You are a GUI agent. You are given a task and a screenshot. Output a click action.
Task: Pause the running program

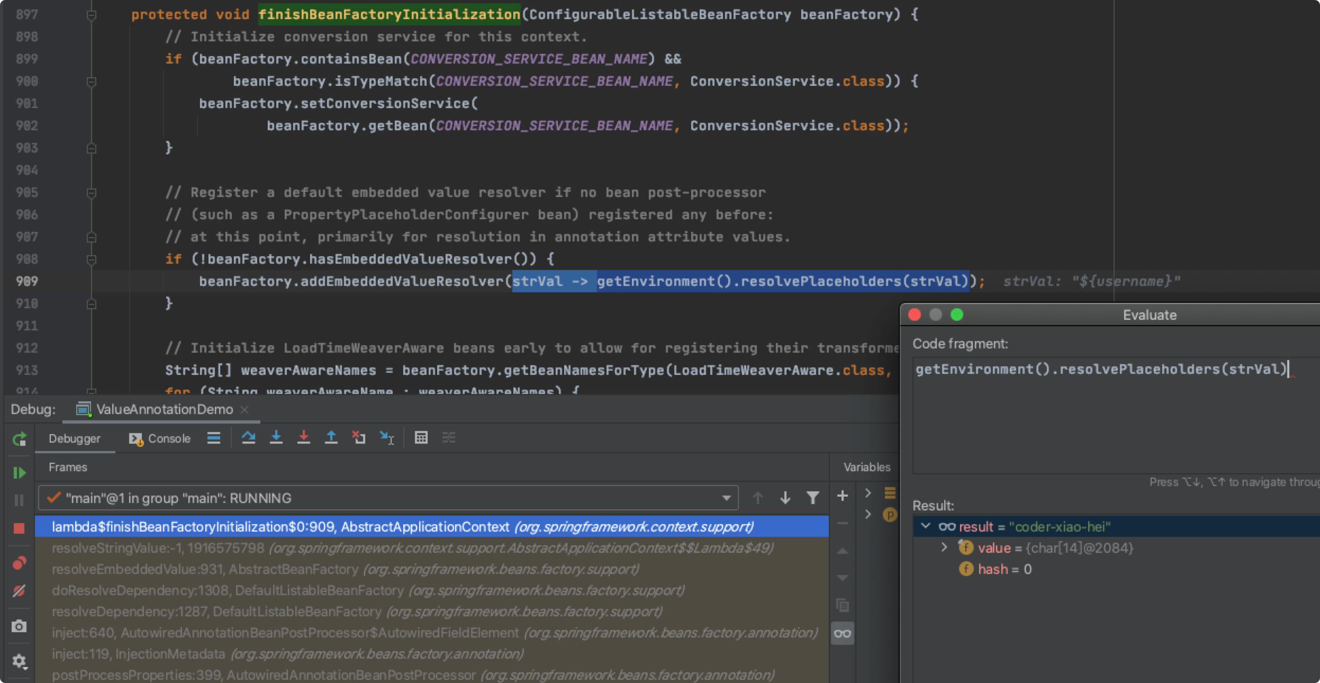point(19,500)
